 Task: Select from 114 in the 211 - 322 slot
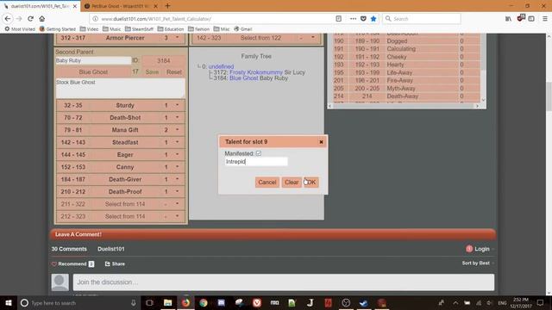click(x=125, y=204)
